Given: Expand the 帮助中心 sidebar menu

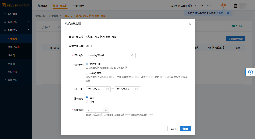Looking at the screenshot, I should click(x=28, y=80).
